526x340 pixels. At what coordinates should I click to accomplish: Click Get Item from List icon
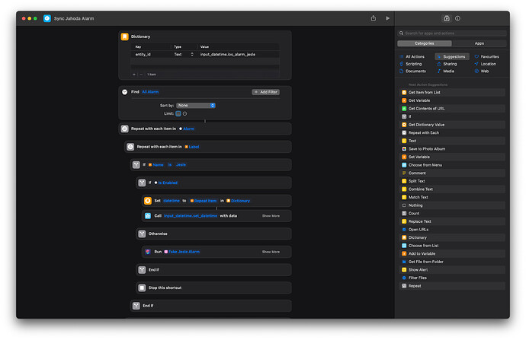(404, 92)
